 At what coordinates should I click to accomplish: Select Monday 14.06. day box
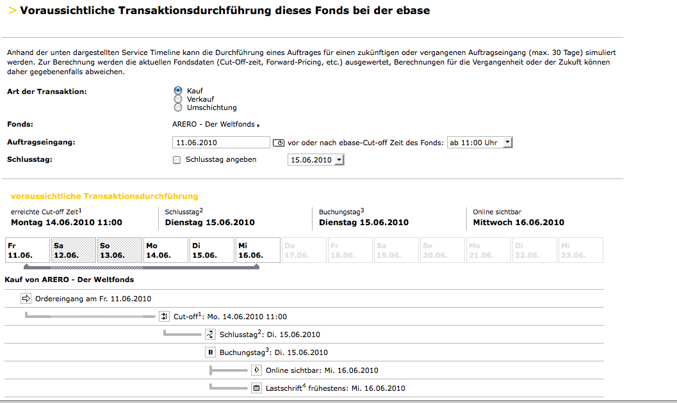[165, 250]
